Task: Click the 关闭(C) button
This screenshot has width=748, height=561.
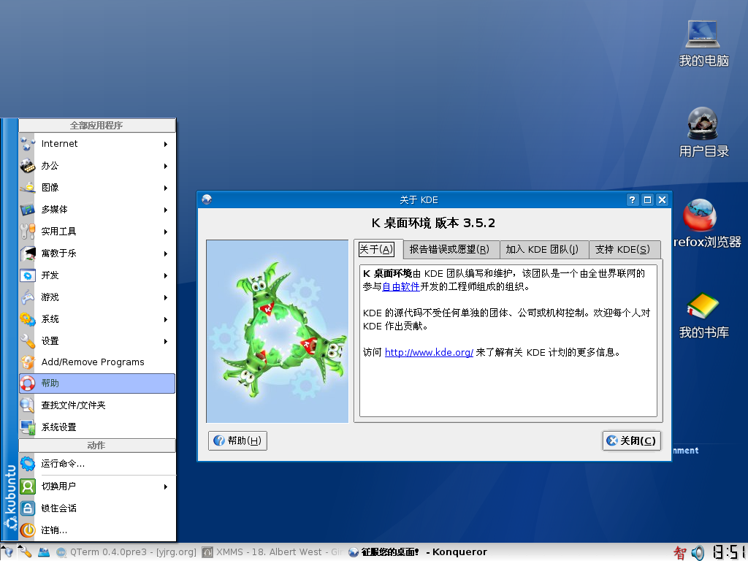Action: (x=632, y=440)
